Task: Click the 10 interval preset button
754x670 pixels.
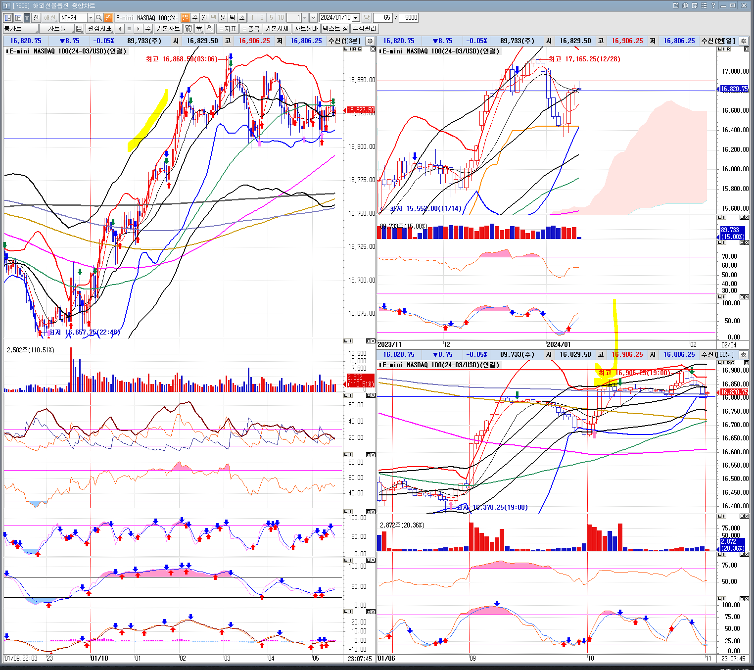Action: pos(281,18)
